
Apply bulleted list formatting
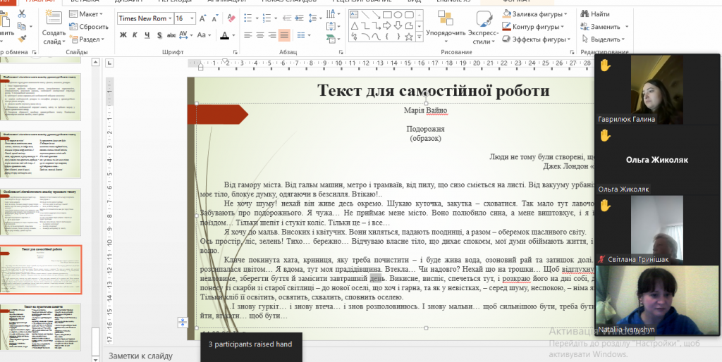246,18
